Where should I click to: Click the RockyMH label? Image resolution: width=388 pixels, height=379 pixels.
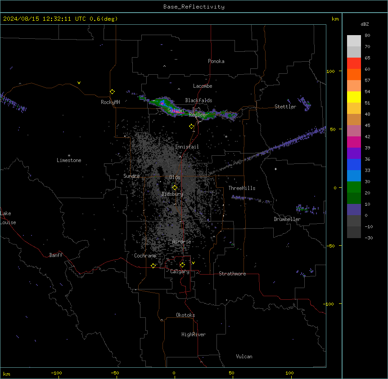click(x=110, y=102)
